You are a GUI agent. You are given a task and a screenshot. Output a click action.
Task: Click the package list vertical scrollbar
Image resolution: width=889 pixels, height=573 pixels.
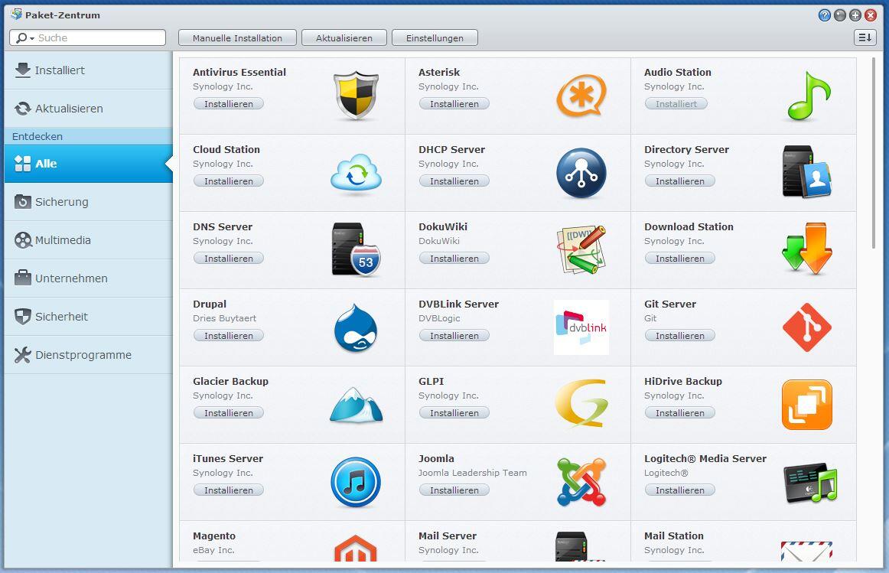(x=873, y=153)
